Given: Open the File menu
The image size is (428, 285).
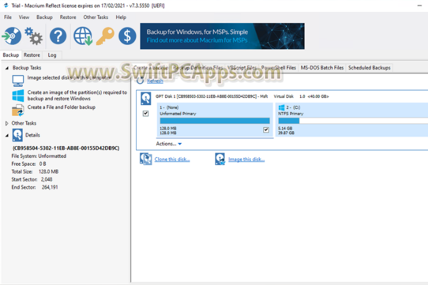Looking at the screenshot, I should (8, 17).
